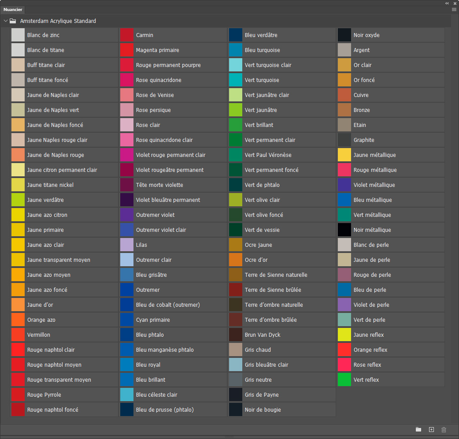Screen dimensions: 459x439
Task: Pick the Vert reflex swatch
Action: pyautogui.click(x=344, y=380)
